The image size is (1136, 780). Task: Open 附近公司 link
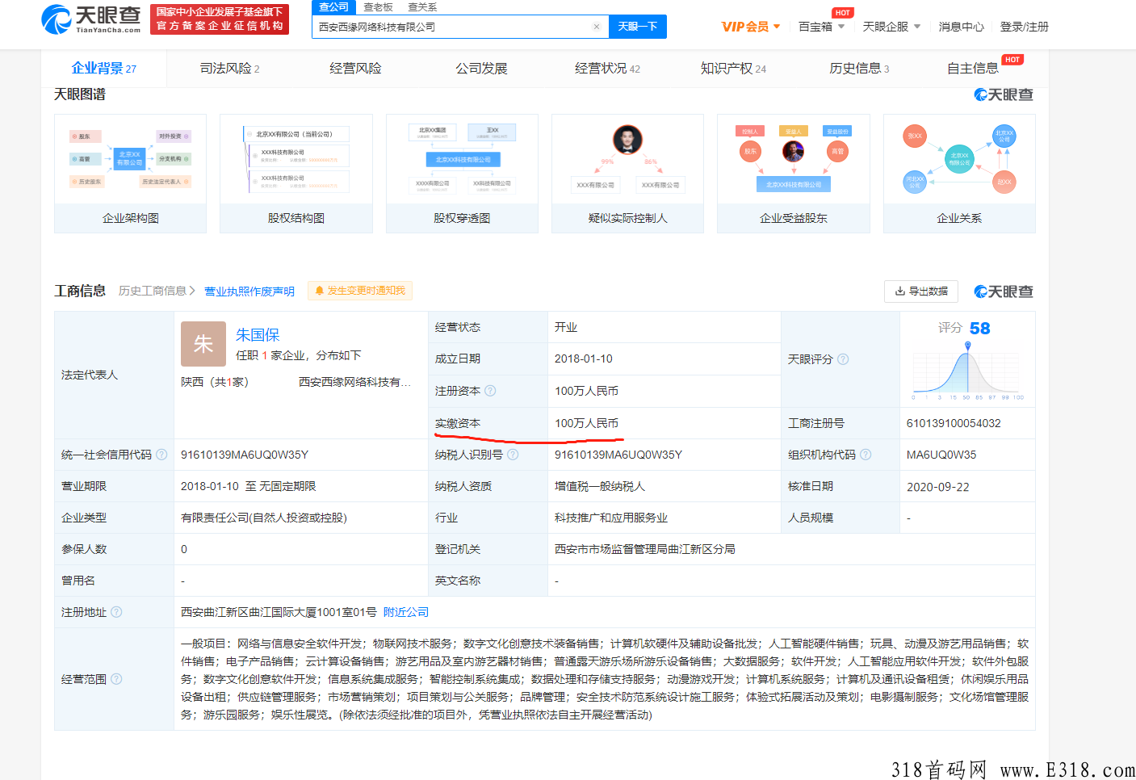(406, 612)
